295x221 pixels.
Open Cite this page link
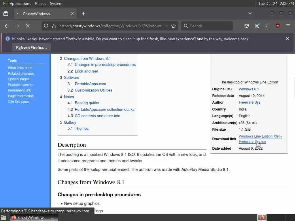[18, 102]
